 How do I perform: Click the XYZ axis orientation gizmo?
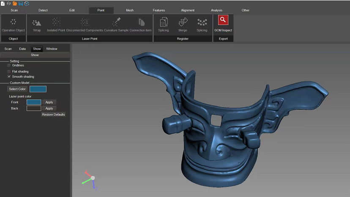(90, 180)
